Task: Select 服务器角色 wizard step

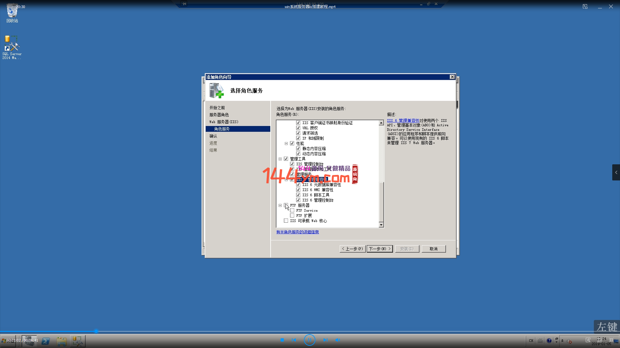Action: click(x=219, y=115)
